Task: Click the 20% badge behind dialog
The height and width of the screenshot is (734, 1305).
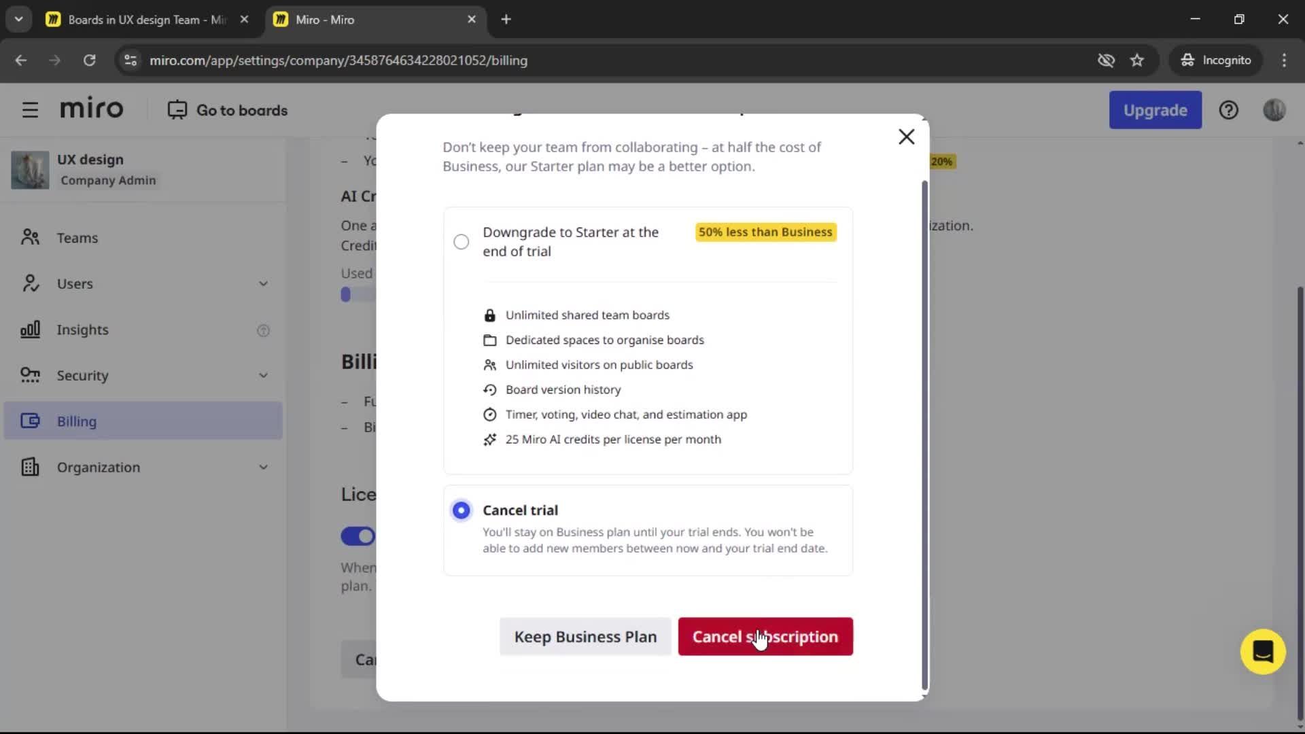Action: click(942, 162)
